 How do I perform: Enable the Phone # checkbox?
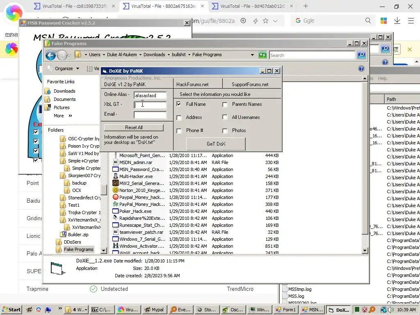tap(179, 131)
